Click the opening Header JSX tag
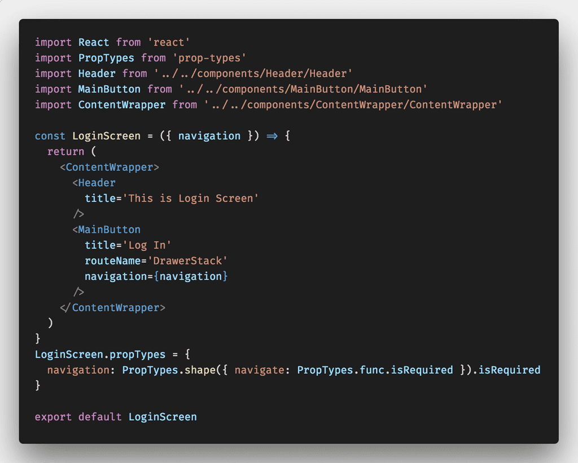 pos(94,183)
